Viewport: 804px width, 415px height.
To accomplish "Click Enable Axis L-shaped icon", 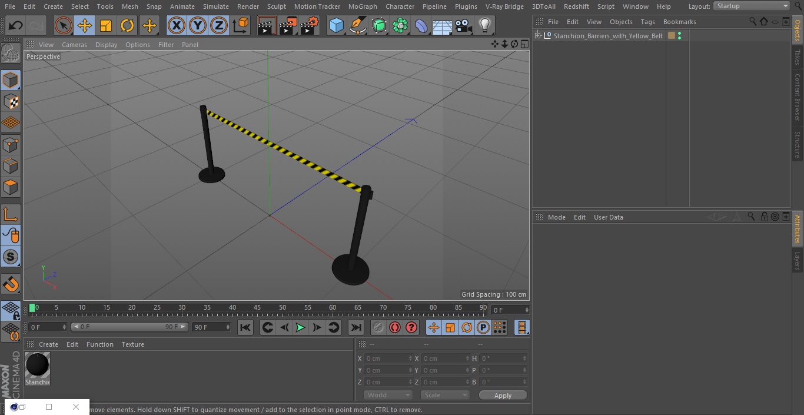I will pyautogui.click(x=11, y=214).
